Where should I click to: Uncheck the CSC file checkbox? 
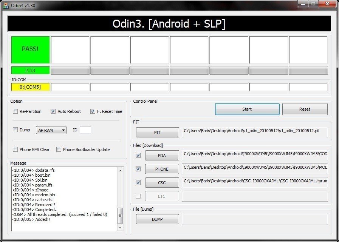click(138, 183)
